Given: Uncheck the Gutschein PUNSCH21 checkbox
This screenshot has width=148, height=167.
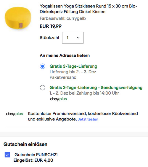Looking at the screenshot, I should point(7,155).
